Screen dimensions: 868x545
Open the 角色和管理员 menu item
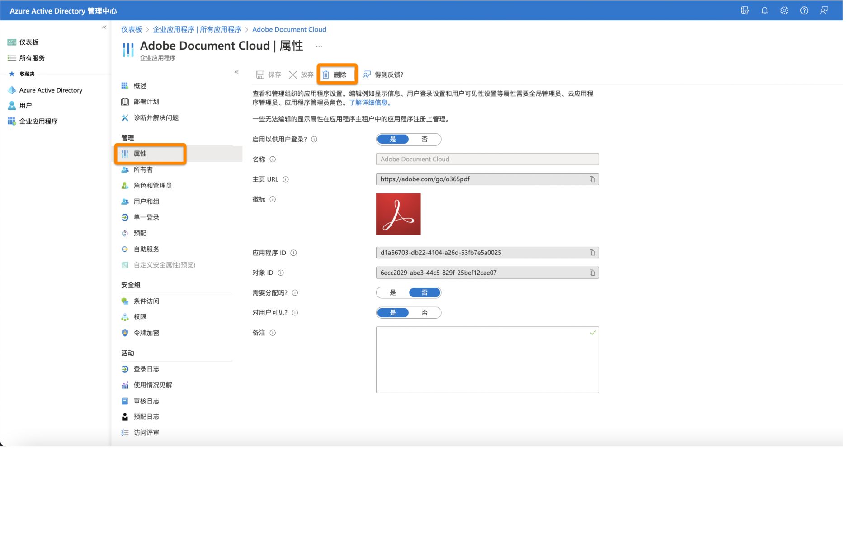coord(153,185)
